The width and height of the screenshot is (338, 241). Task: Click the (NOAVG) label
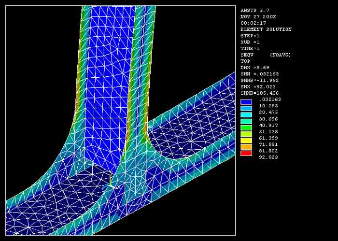(x=280, y=55)
